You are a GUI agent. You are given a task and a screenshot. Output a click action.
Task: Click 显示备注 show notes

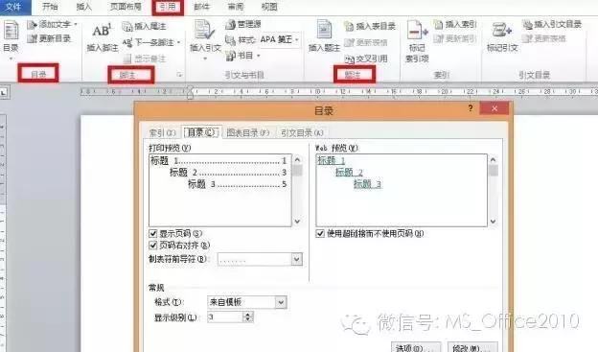click(x=144, y=59)
